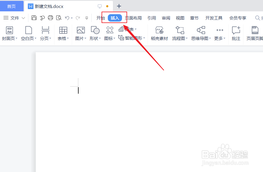Viewport: 263px width, 172px height.
Task: Open a new tab with plus button
Action: tap(119, 6)
